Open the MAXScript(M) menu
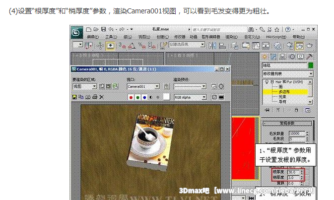Screen dimensions: 334x200 [x=276, y=37]
